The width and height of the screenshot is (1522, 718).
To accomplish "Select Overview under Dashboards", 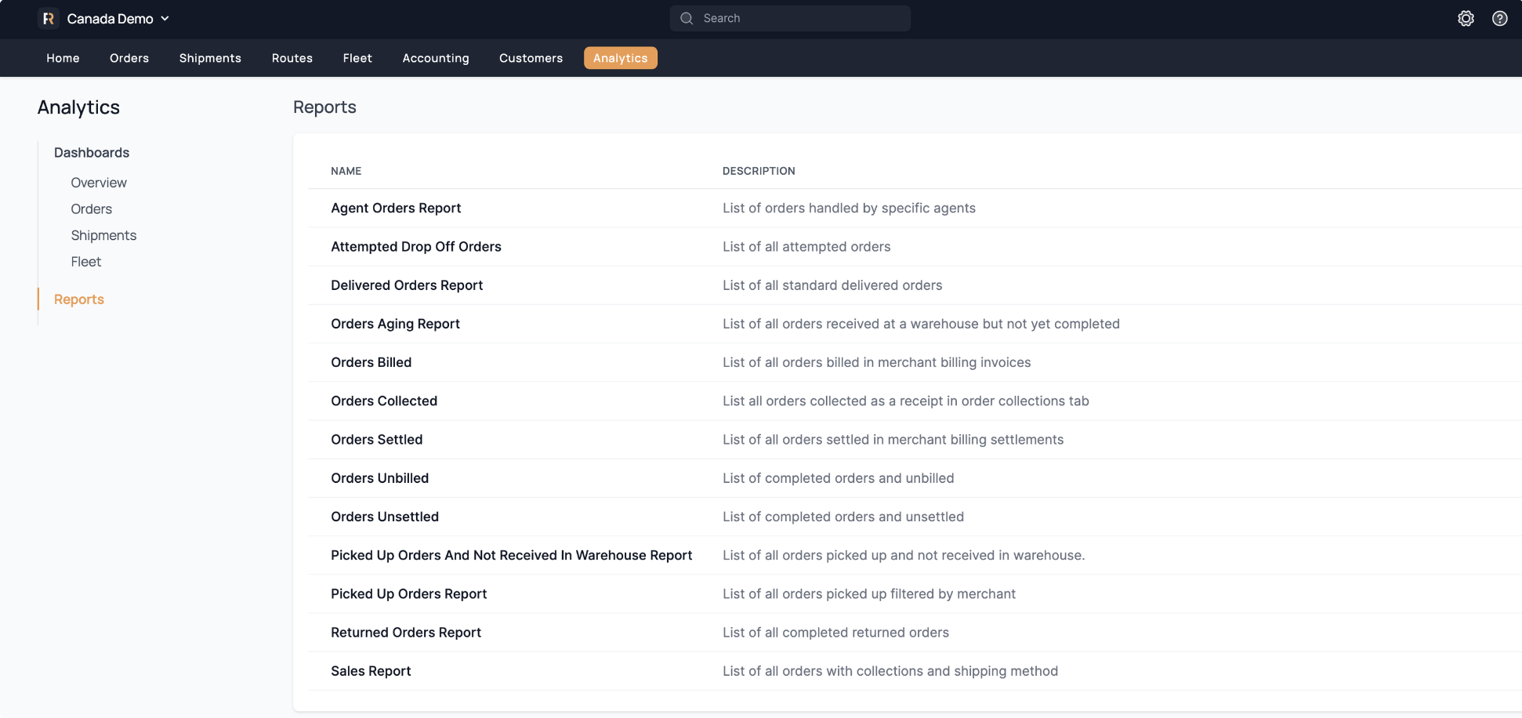I will pyautogui.click(x=99, y=183).
